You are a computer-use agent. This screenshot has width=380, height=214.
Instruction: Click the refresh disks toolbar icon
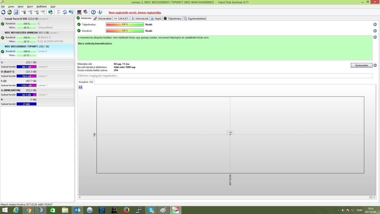point(3,12)
